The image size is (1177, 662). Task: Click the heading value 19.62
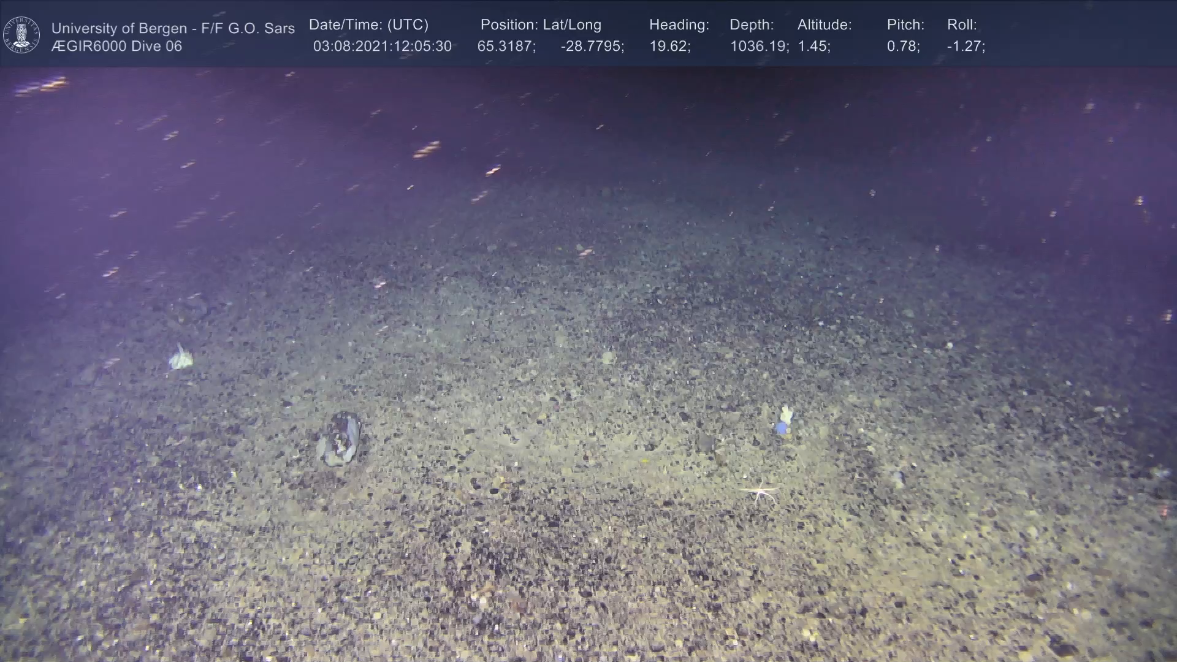point(669,47)
